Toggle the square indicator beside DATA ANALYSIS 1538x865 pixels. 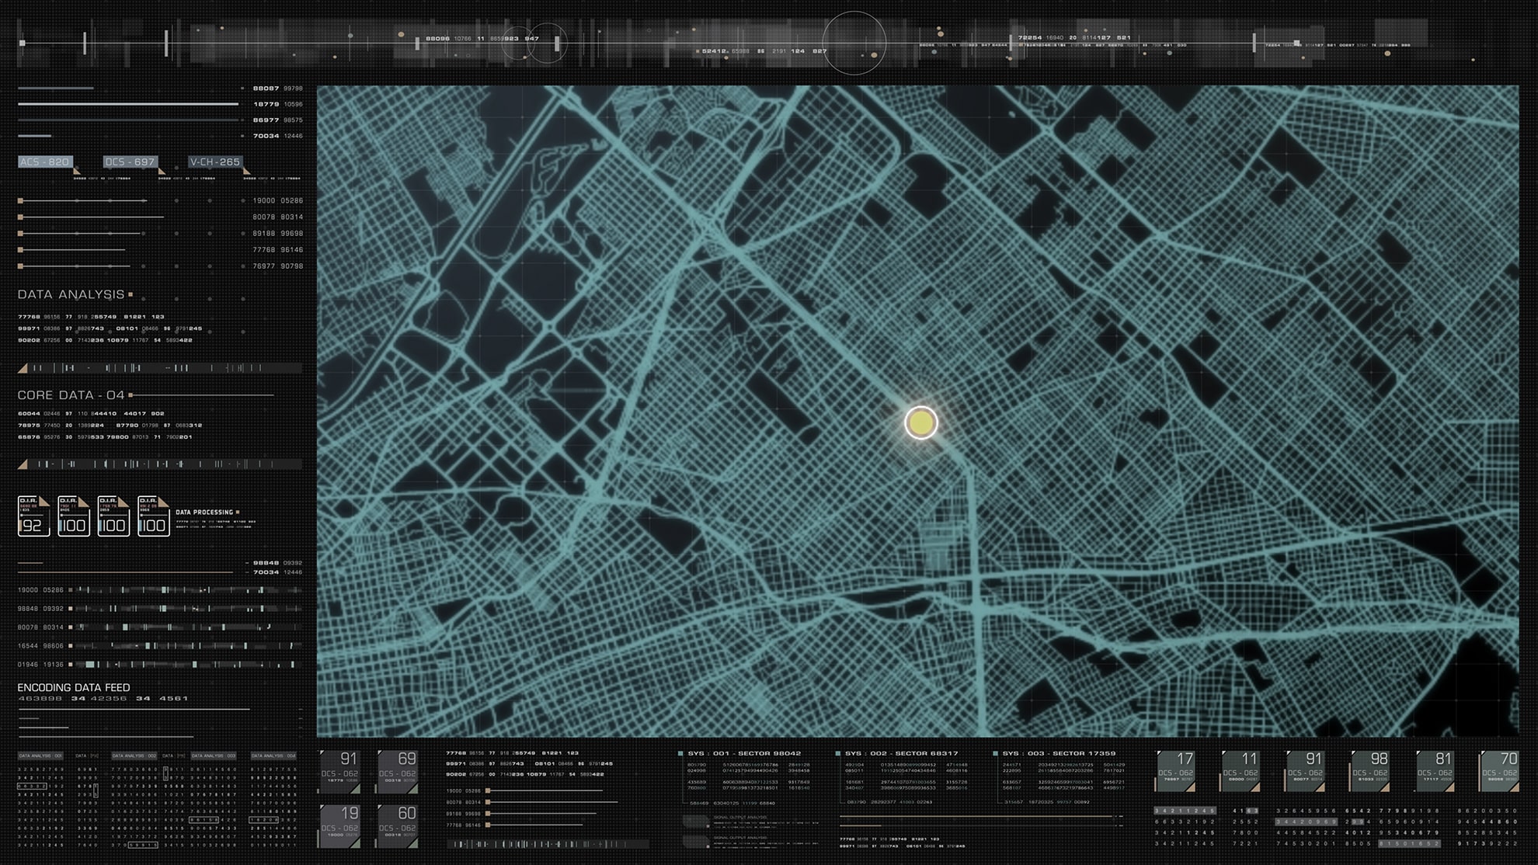pos(130,295)
